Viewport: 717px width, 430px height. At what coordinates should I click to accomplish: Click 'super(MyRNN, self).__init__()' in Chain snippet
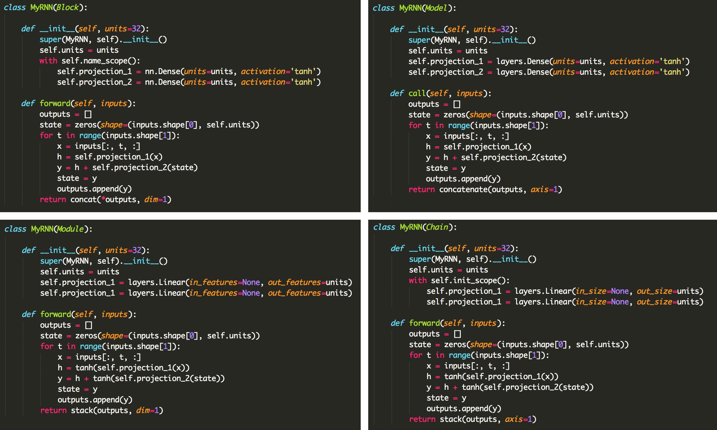[473, 259]
